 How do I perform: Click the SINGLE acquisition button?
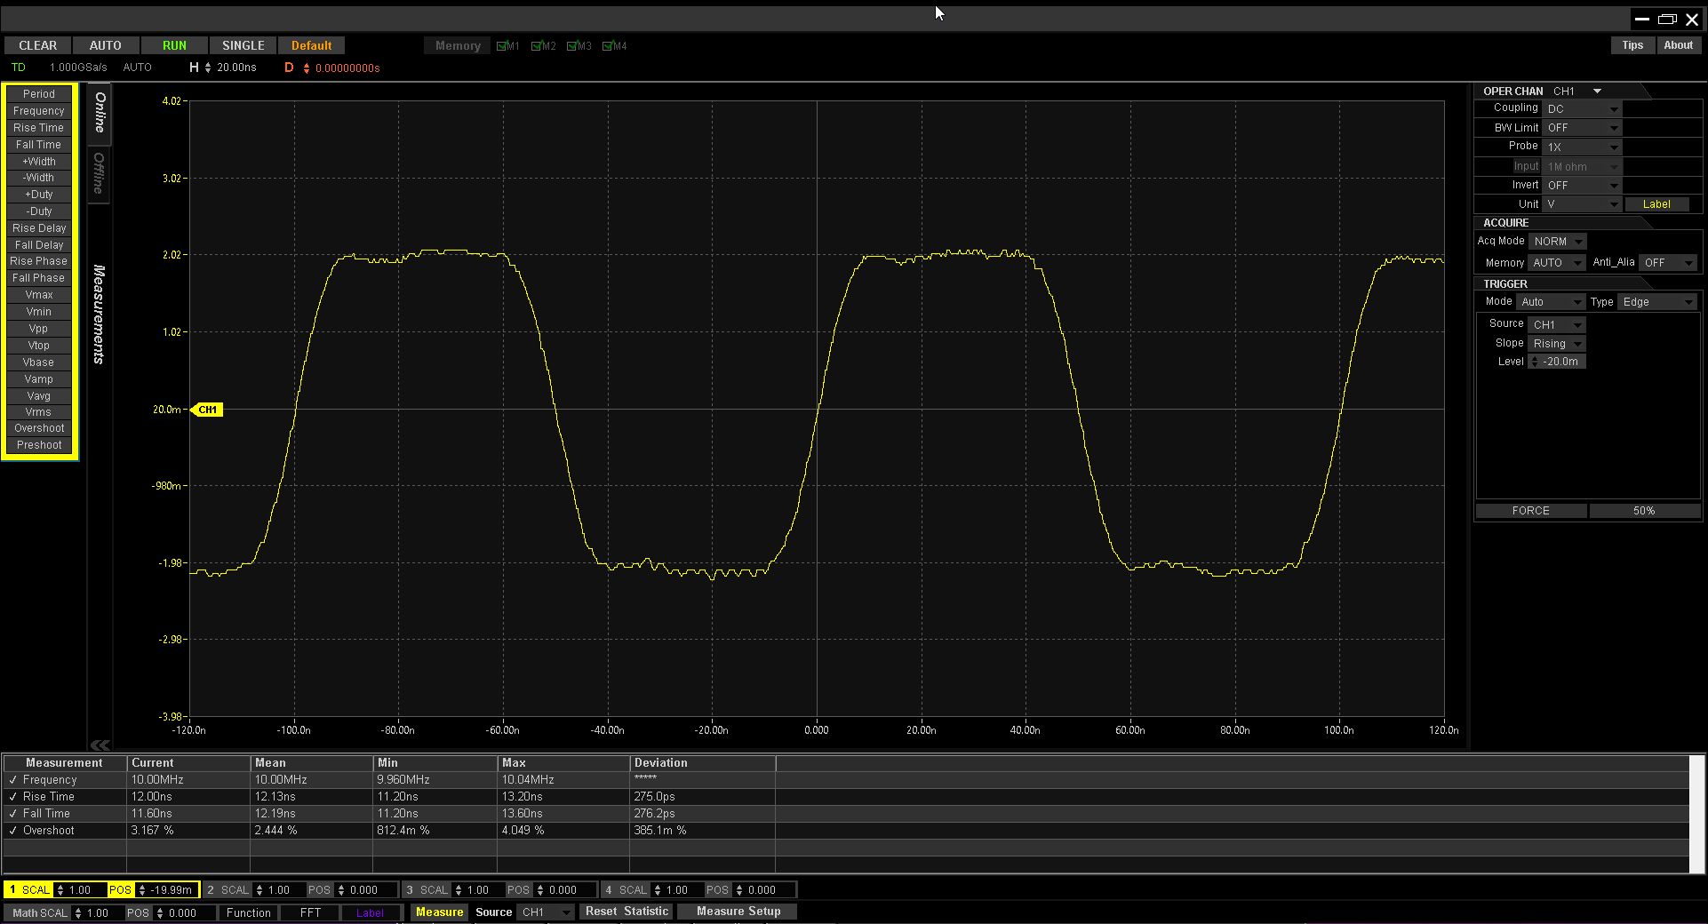[x=243, y=45]
